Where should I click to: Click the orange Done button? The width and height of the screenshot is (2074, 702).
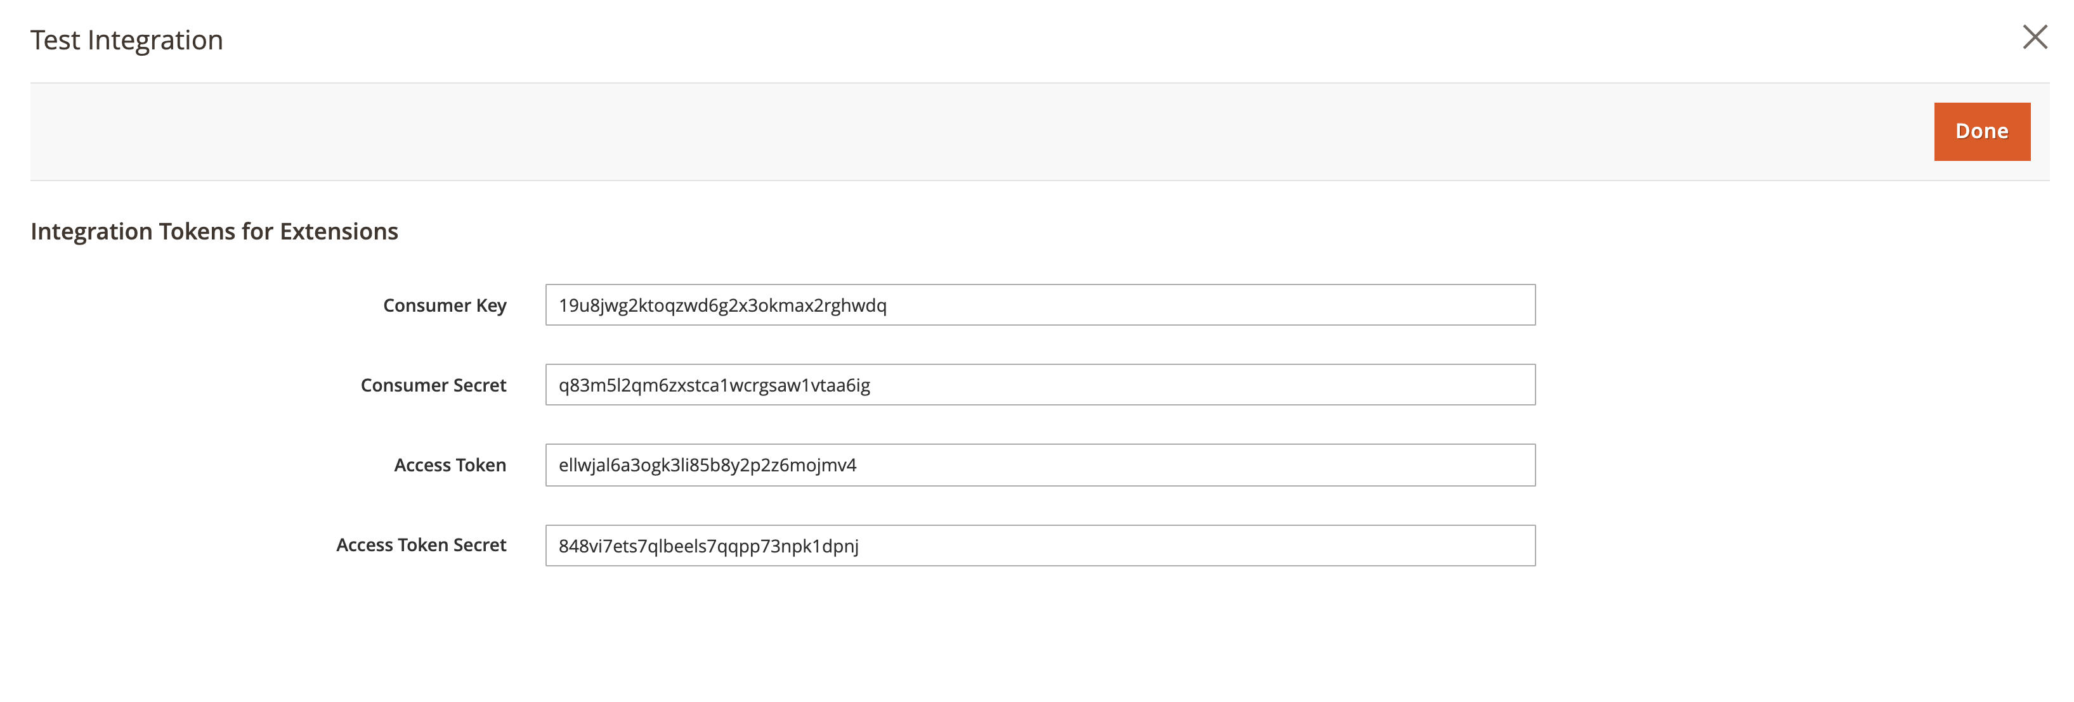1981,131
